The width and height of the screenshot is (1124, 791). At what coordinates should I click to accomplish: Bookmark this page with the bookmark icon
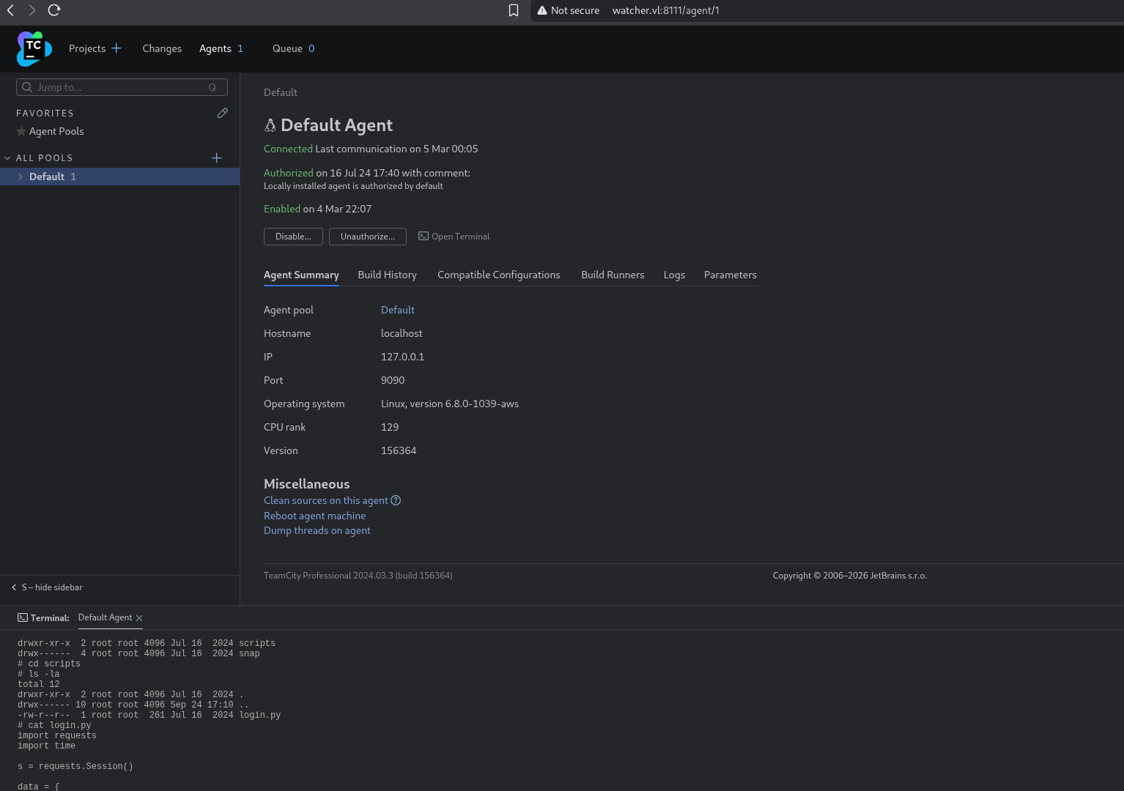point(514,10)
